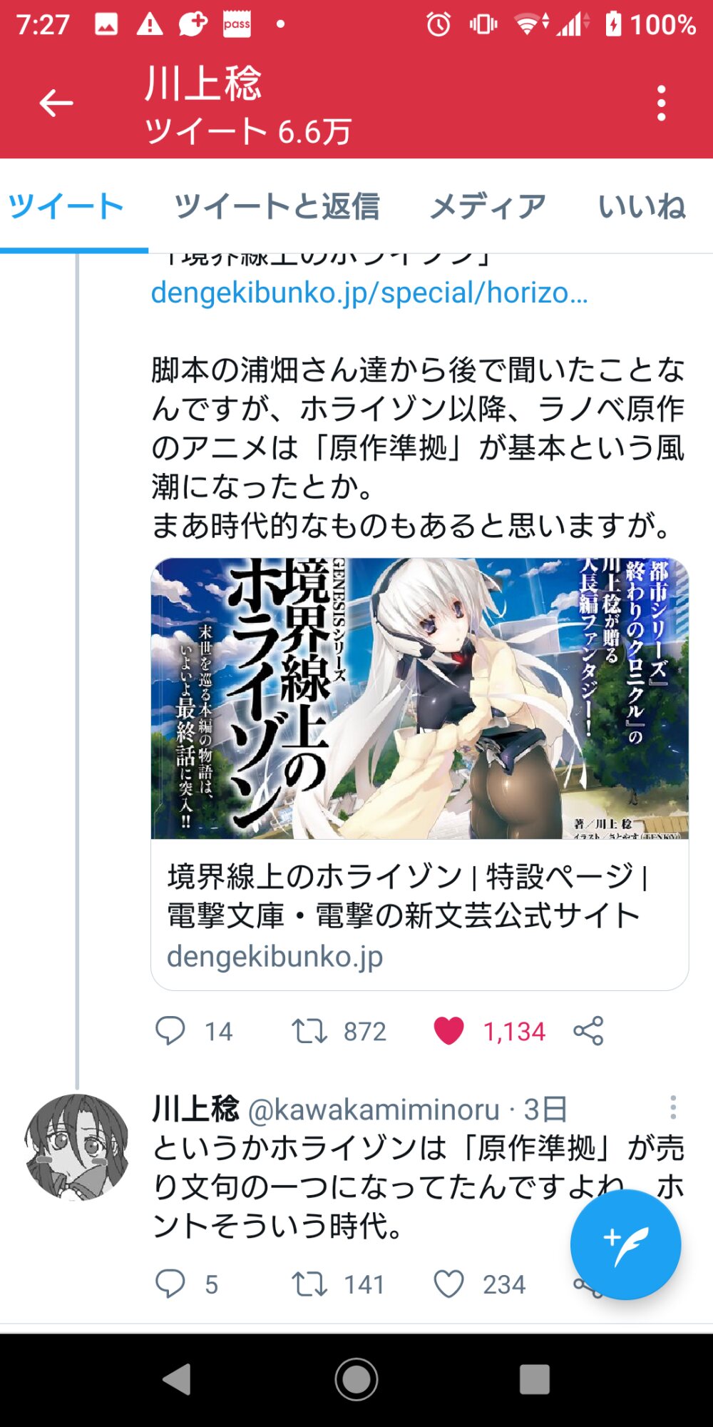The height and width of the screenshot is (1427, 713).
Task: Reply to the tweet with 5 replies
Action: click(x=170, y=1284)
